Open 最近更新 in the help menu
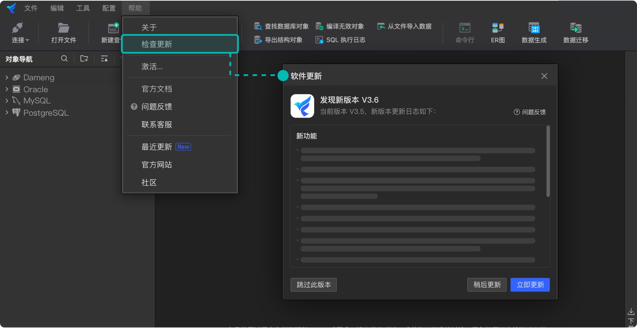 tap(180, 147)
